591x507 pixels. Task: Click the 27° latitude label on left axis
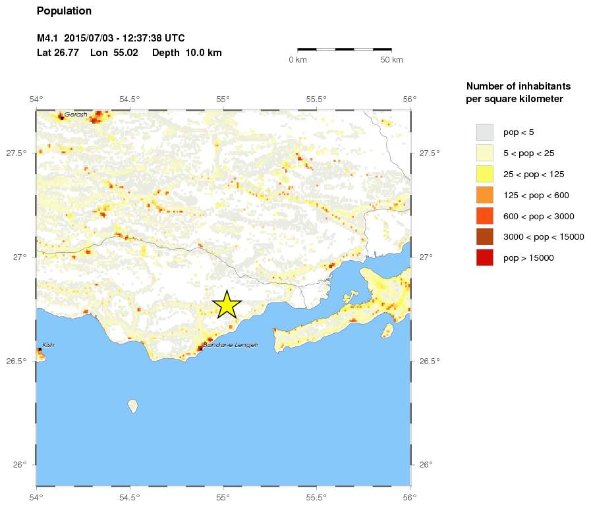point(20,257)
